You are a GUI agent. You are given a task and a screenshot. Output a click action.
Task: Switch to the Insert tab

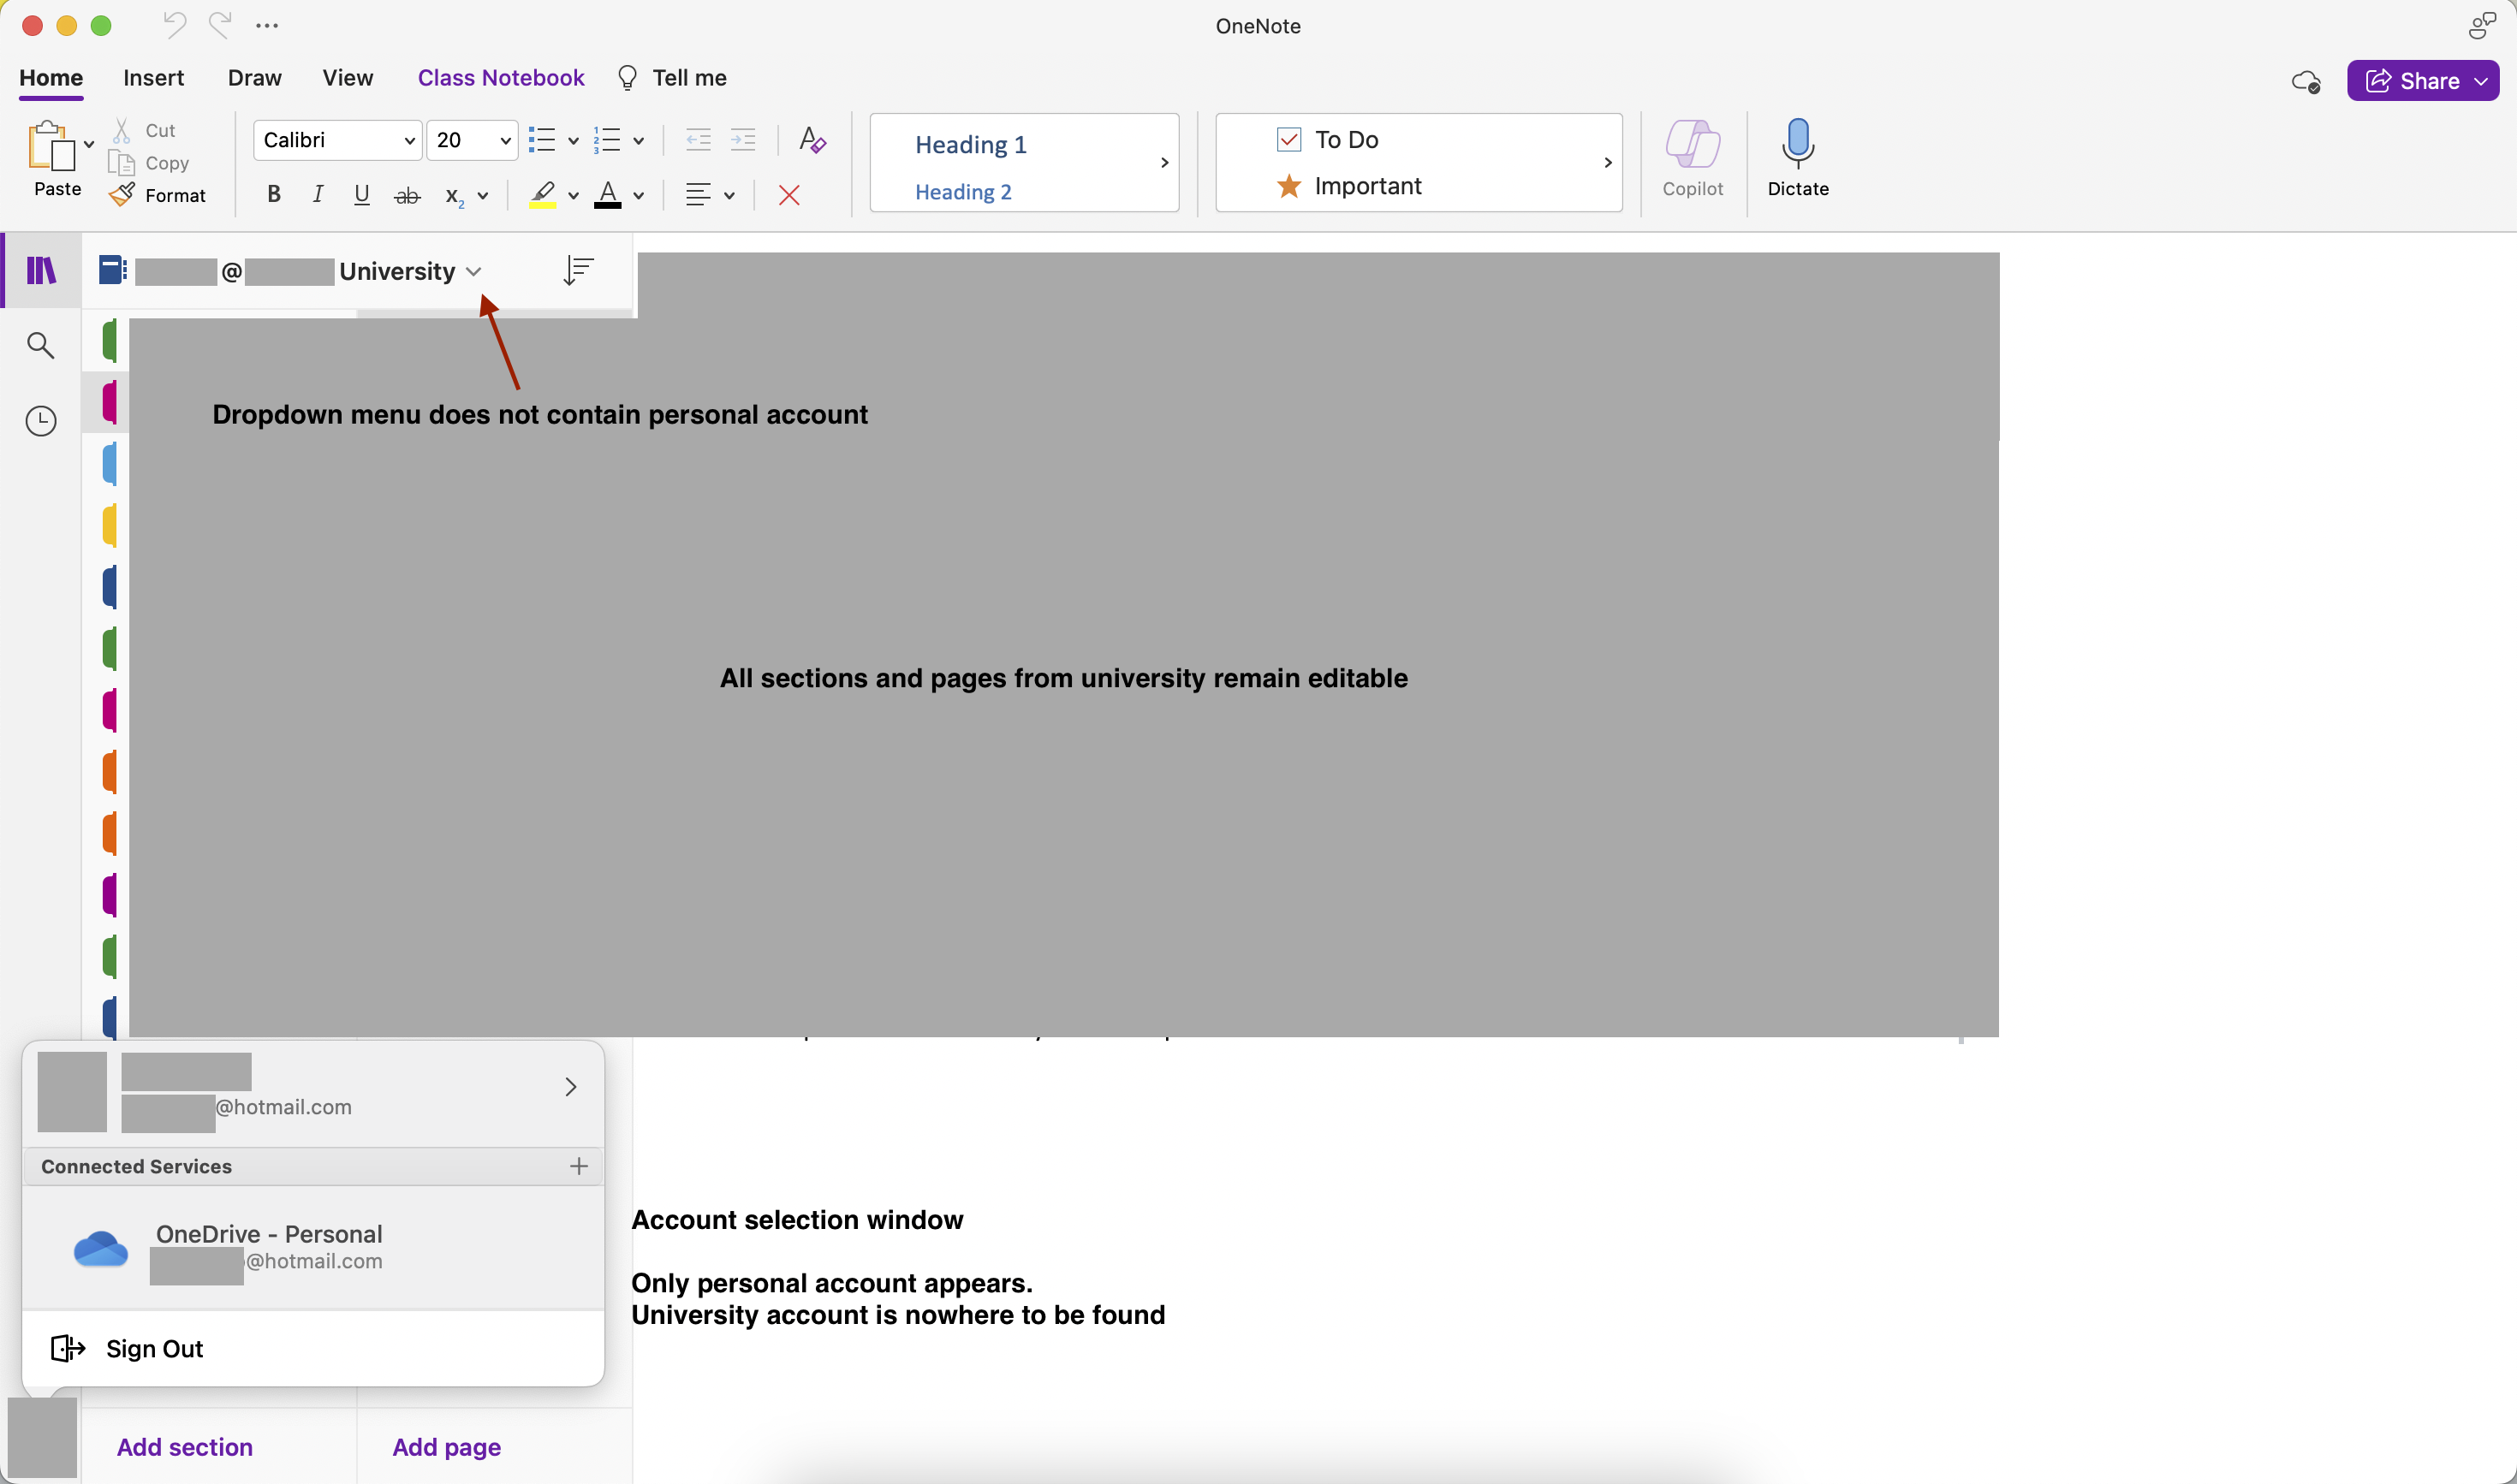point(153,78)
